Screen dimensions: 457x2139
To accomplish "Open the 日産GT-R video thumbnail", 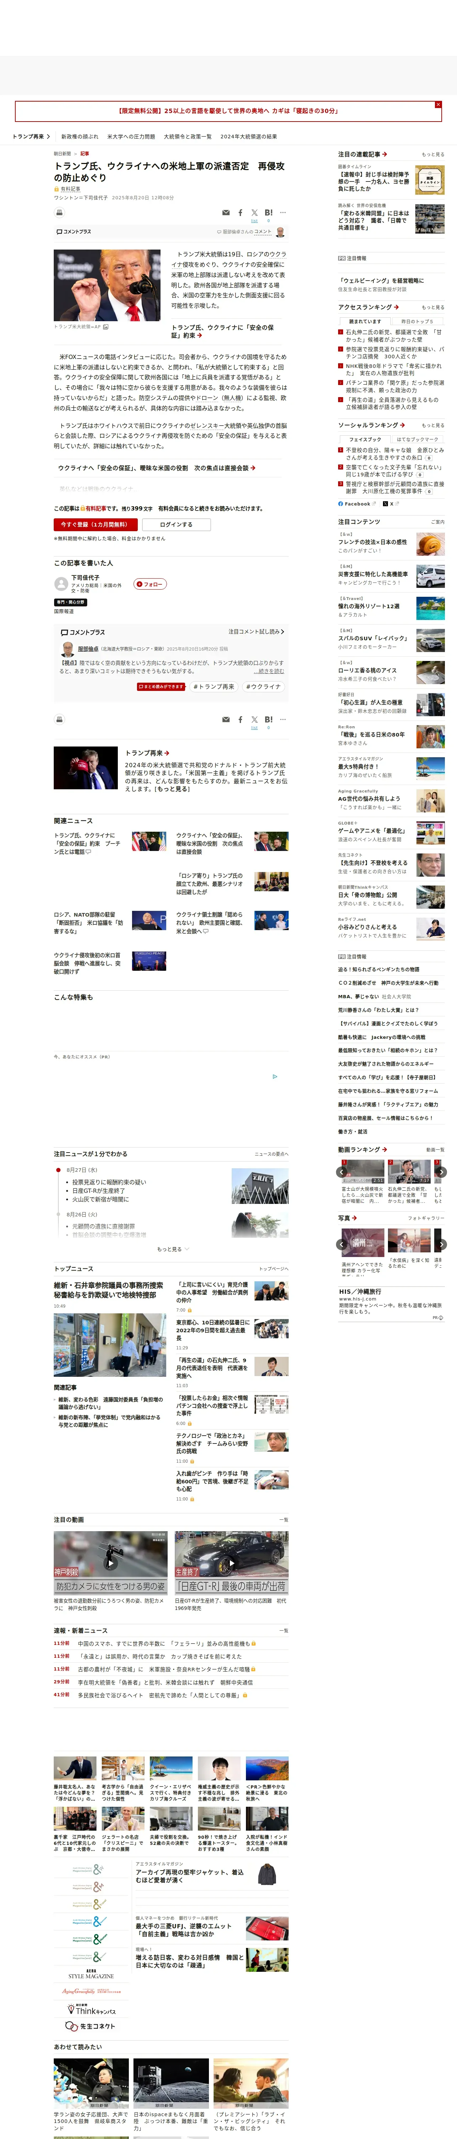I will [x=231, y=1564].
